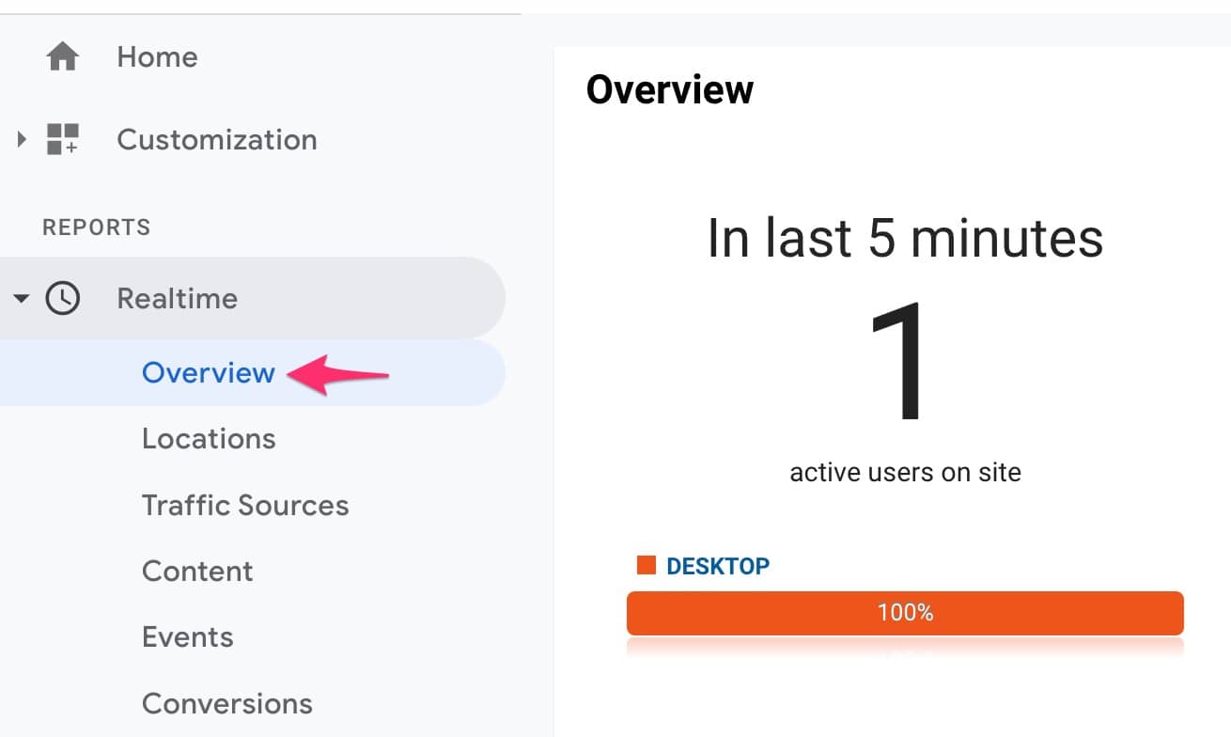1231x737 pixels.
Task: Click the Overview page heading
Action: pyautogui.click(x=669, y=90)
